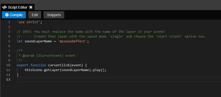Click the gear icon on Compile
Viewport: 221px width, 97px height.
point(7,15)
